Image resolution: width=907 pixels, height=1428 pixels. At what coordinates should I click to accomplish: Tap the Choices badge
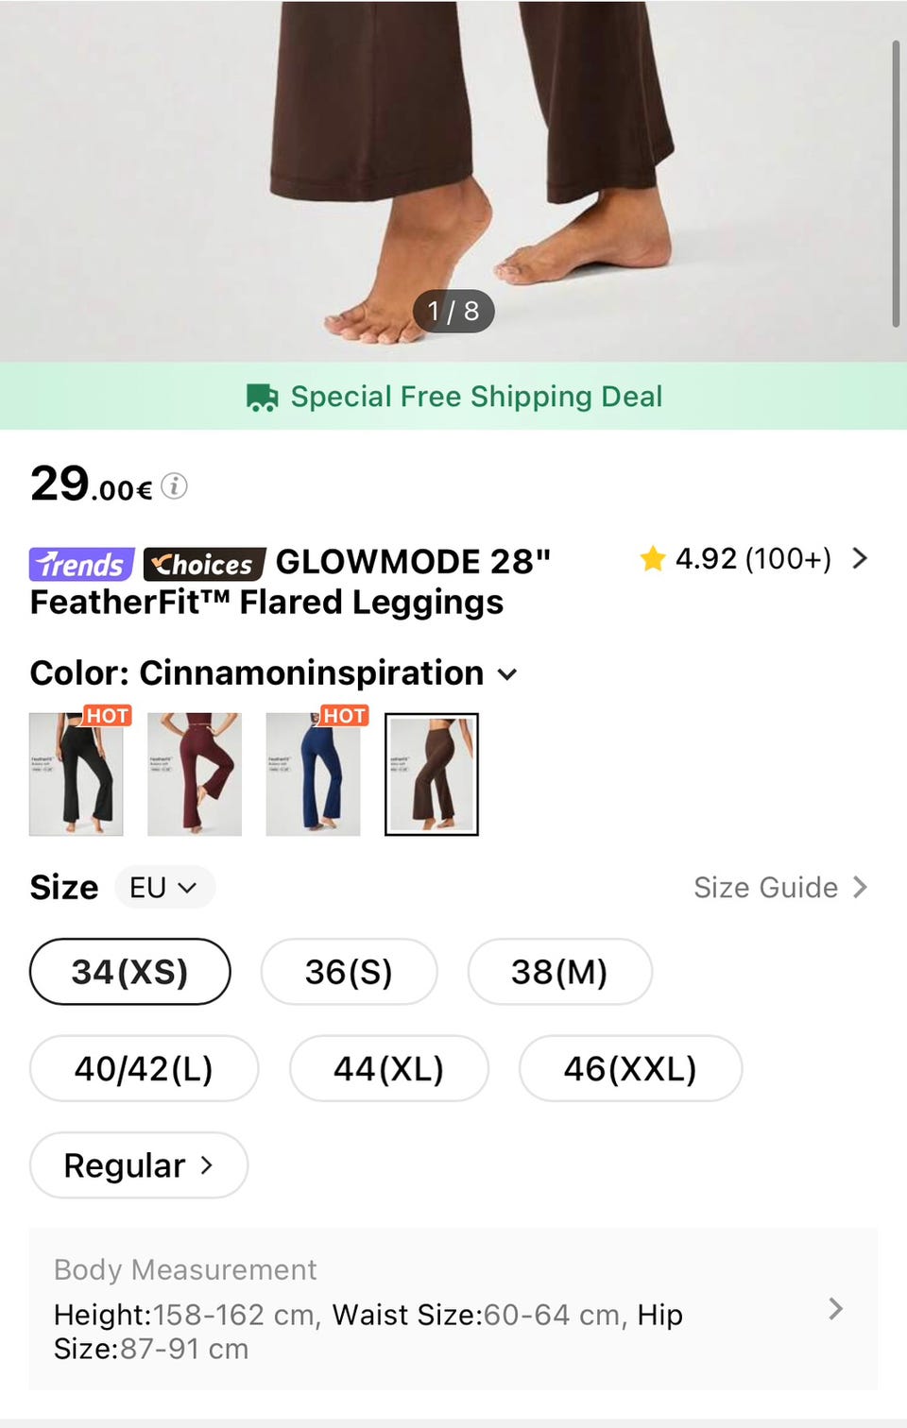(204, 565)
